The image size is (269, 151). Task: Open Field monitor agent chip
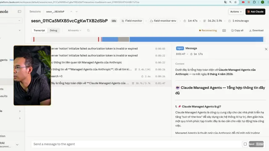132,21
